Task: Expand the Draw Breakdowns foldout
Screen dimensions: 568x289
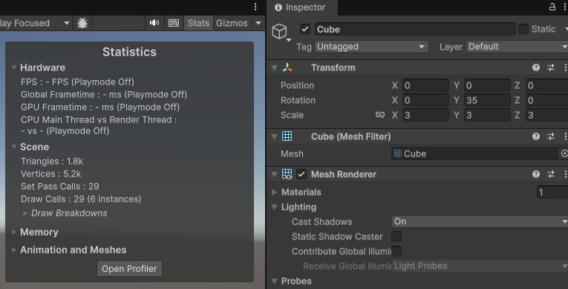Action: 25,213
